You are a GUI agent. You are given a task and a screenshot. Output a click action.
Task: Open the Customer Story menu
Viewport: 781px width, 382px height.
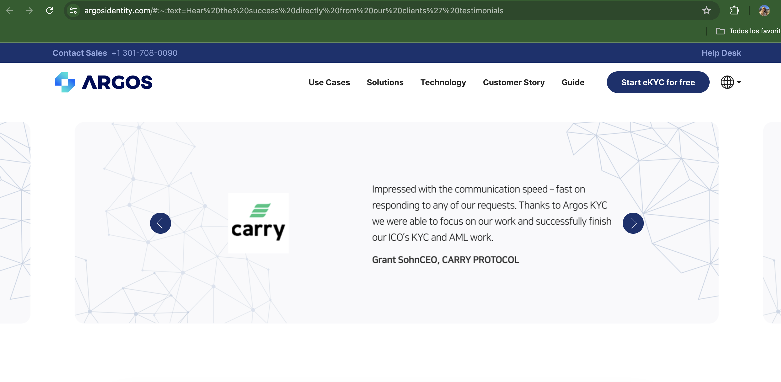point(514,82)
